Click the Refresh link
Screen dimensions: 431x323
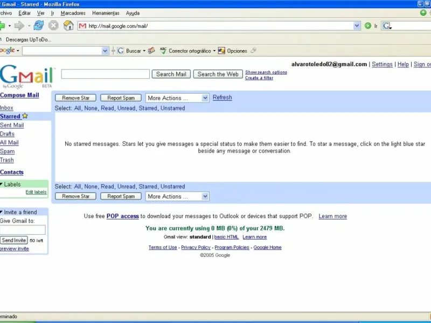click(223, 97)
